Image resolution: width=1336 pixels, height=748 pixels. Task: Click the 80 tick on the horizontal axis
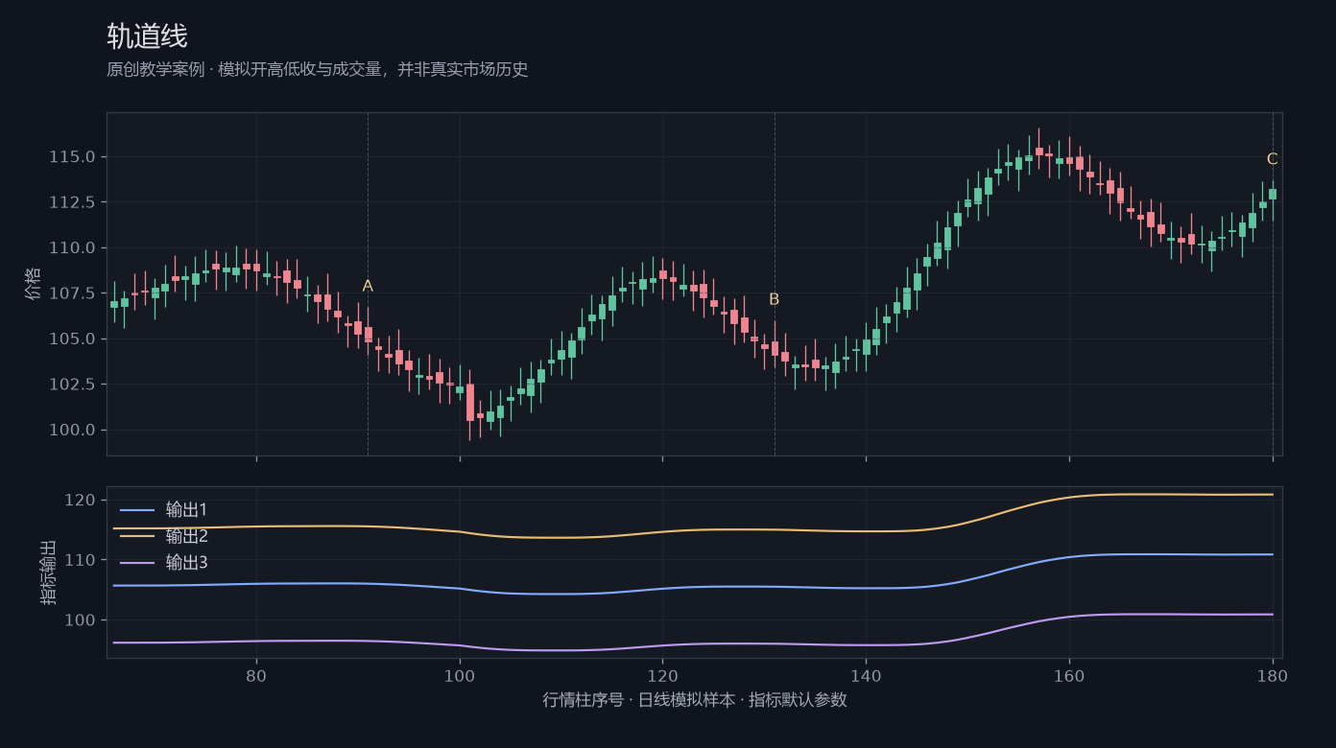pyautogui.click(x=256, y=675)
